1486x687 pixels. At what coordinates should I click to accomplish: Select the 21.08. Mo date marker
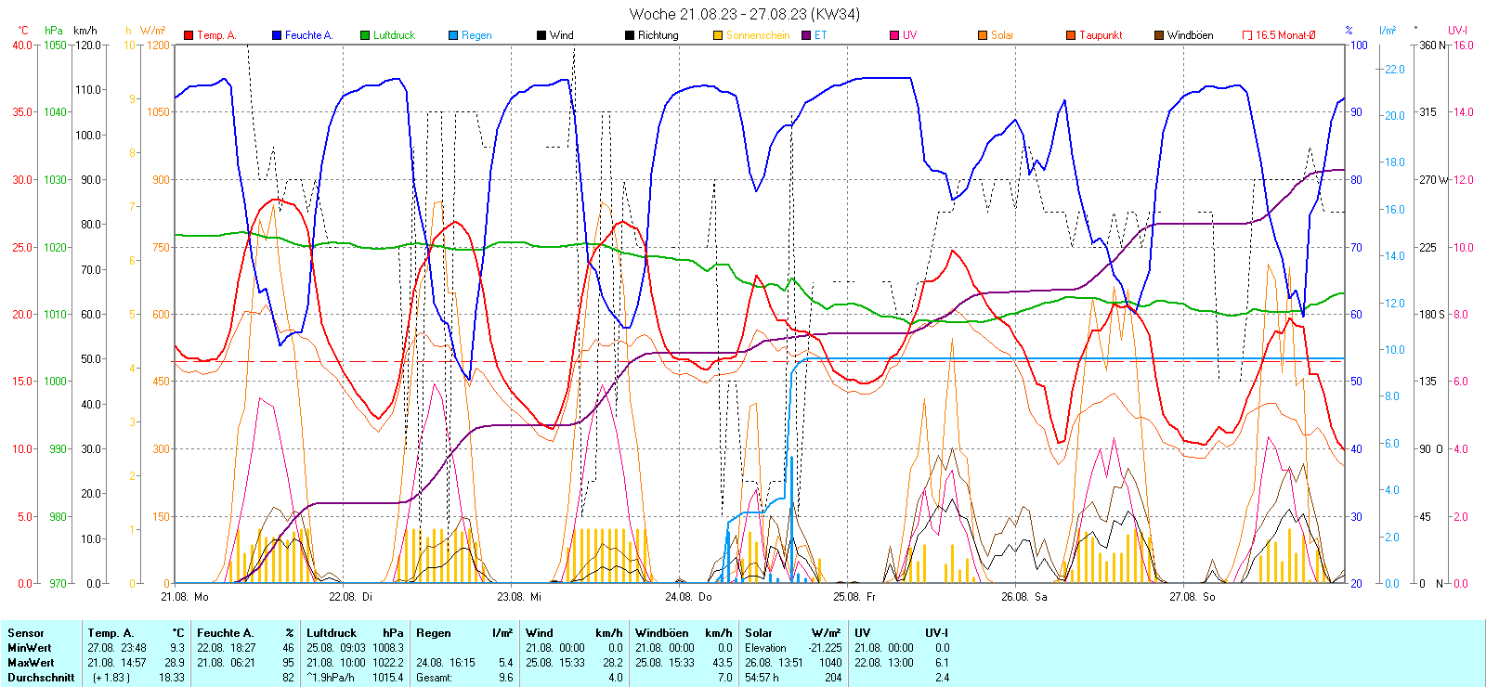click(x=185, y=597)
